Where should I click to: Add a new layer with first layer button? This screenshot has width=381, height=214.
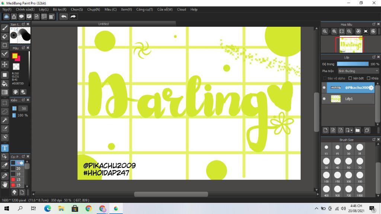coord(326,130)
